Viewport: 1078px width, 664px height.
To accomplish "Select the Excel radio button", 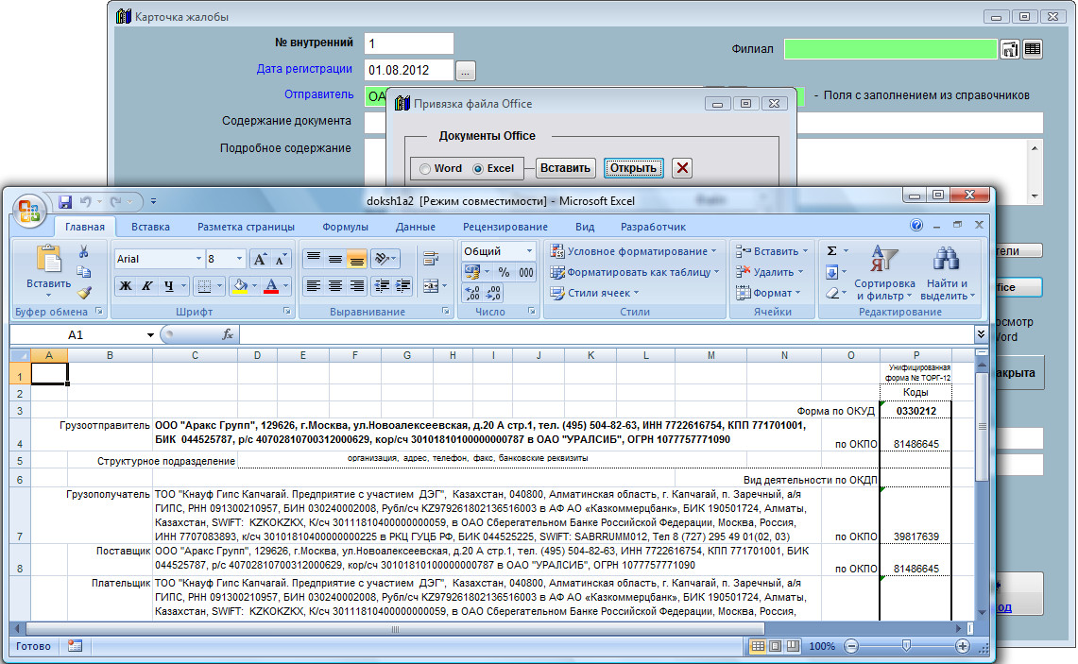I will pos(478,169).
